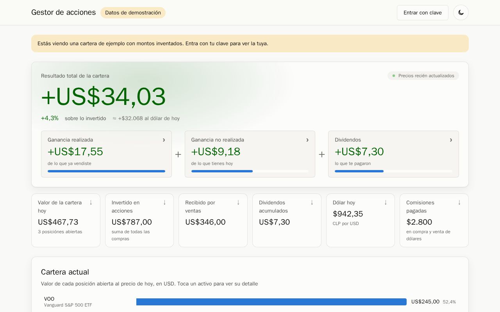
Task: Click the down arrow on Dólar hoy
Action: point(386,202)
